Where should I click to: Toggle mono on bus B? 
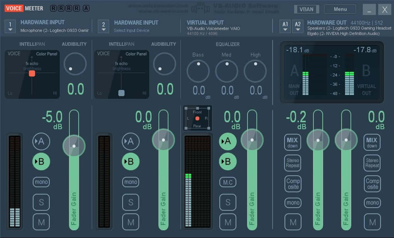click(x=372, y=203)
